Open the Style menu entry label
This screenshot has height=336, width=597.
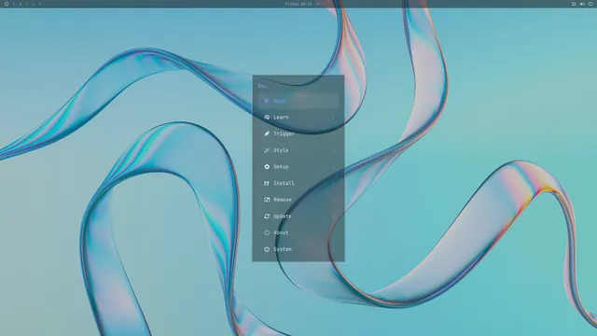[x=281, y=150]
